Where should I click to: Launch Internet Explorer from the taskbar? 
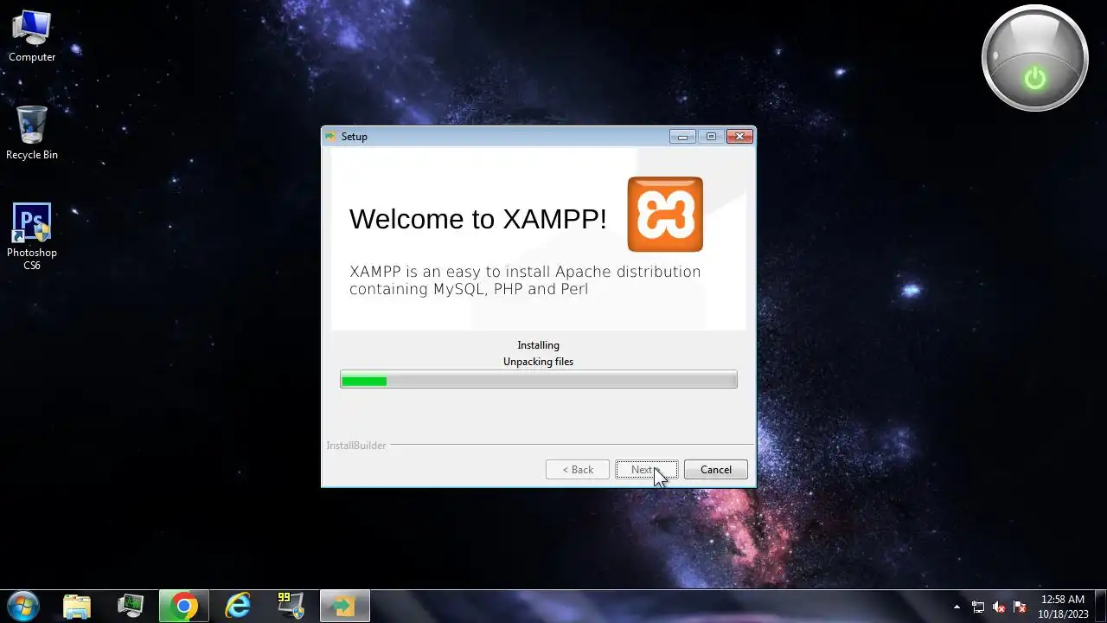[x=237, y=606]
